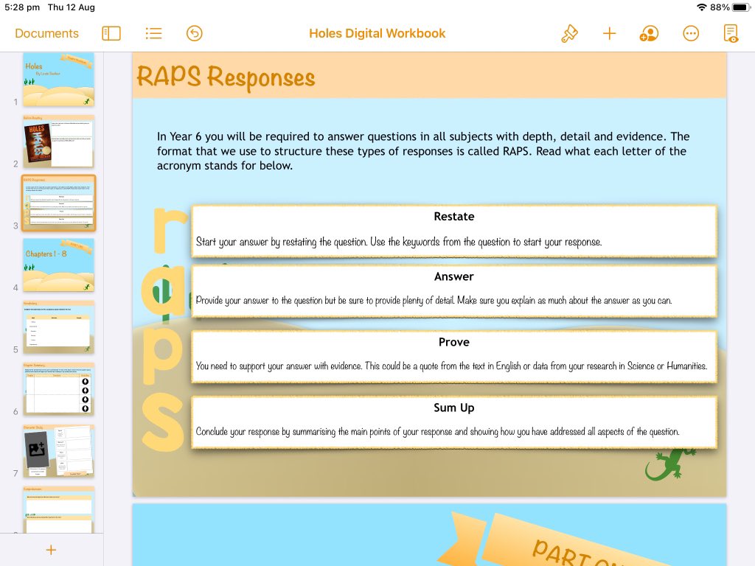Select page 1 Holes cover thumbnail

[x=59, y=80]
